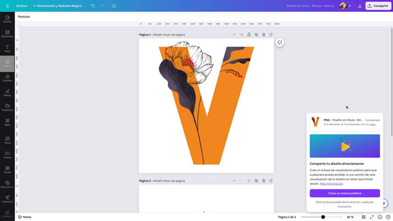Move Página 1 down with chevron
The height and width of the screenshot is (221, 393).
pos(234,35)
